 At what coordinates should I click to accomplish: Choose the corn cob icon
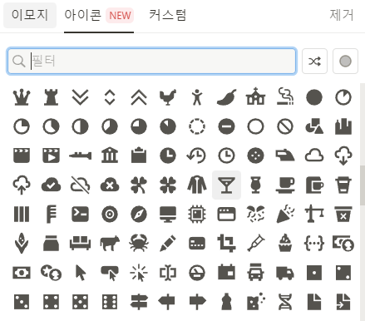point(22,244)
